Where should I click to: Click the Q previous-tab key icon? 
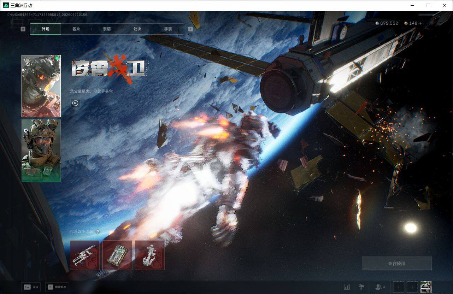[23, 29]
